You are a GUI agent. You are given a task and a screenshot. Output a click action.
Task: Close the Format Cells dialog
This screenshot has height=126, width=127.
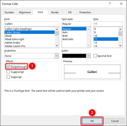[121, 4]
